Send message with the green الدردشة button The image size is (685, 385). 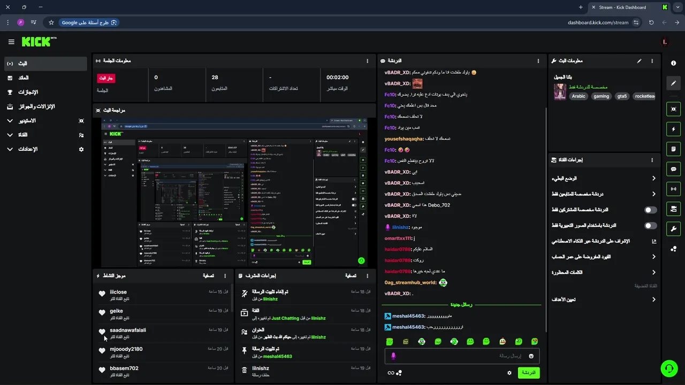point(528,373)
